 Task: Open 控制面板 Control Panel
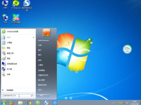(41, 70)
